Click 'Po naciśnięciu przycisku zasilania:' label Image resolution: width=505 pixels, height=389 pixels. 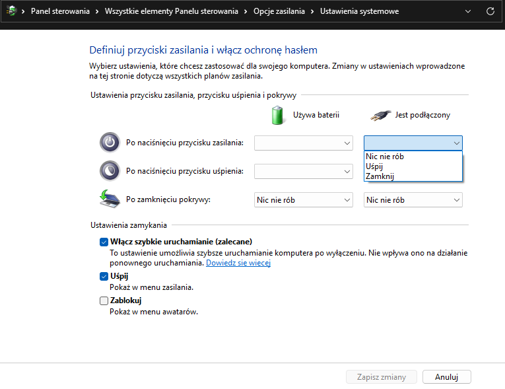pyautogui.click(x=185, y=143)
